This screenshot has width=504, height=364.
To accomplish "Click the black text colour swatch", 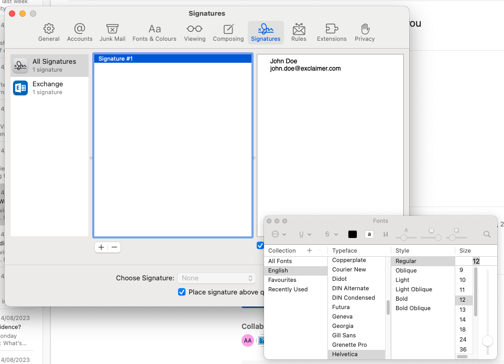I will (x=352, y=234).
